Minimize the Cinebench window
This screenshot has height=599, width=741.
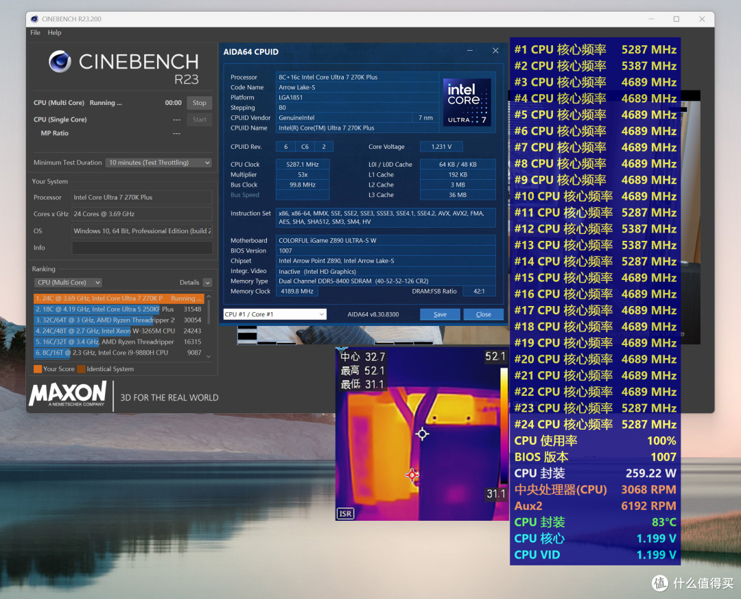651,19
